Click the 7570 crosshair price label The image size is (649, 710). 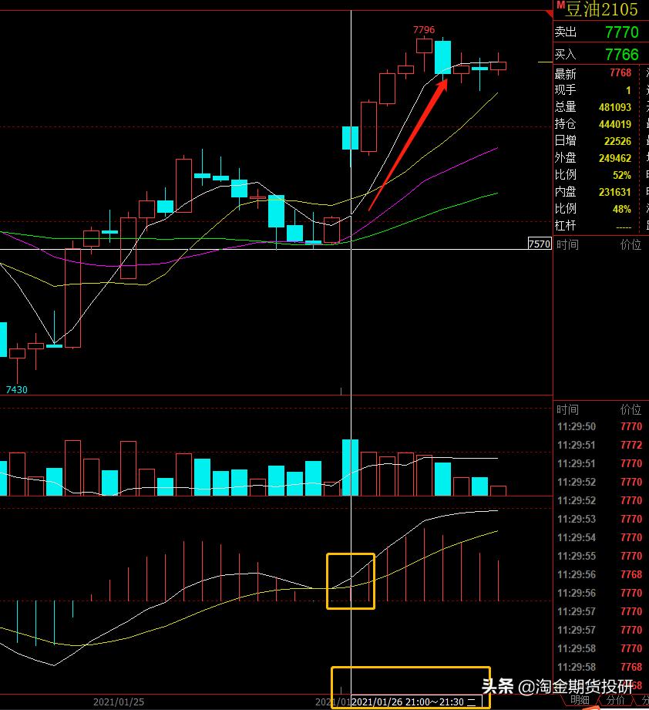pos(540,244)
